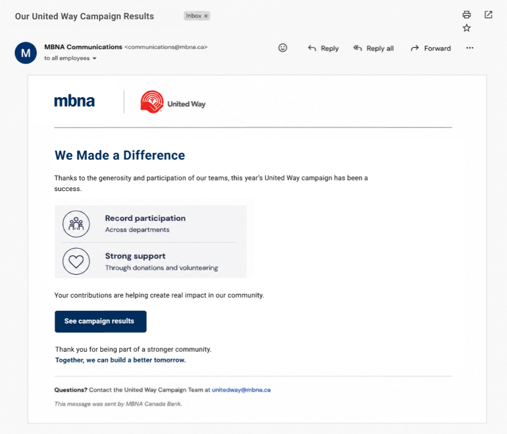Click the MBNA sender avatar

tap(25, 53)
